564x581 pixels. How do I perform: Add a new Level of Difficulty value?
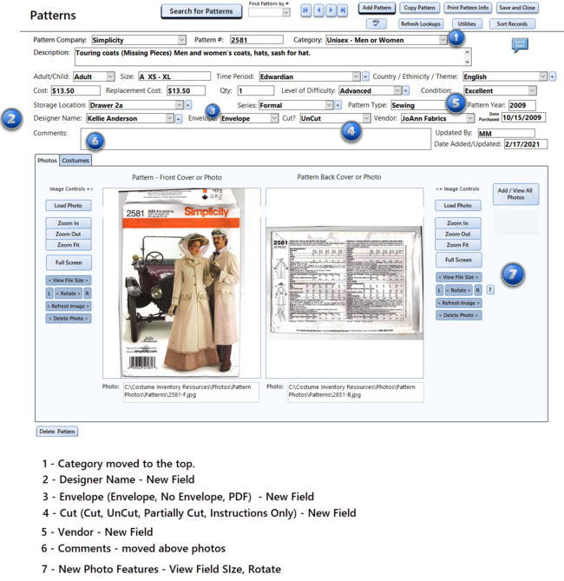click(x=406, y=91)
